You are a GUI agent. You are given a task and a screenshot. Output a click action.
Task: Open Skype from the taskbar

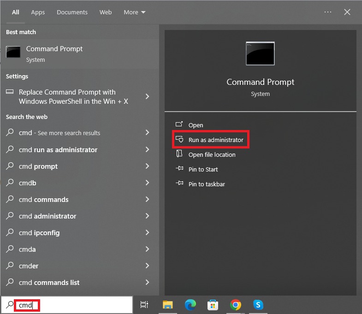pos(258,305)
